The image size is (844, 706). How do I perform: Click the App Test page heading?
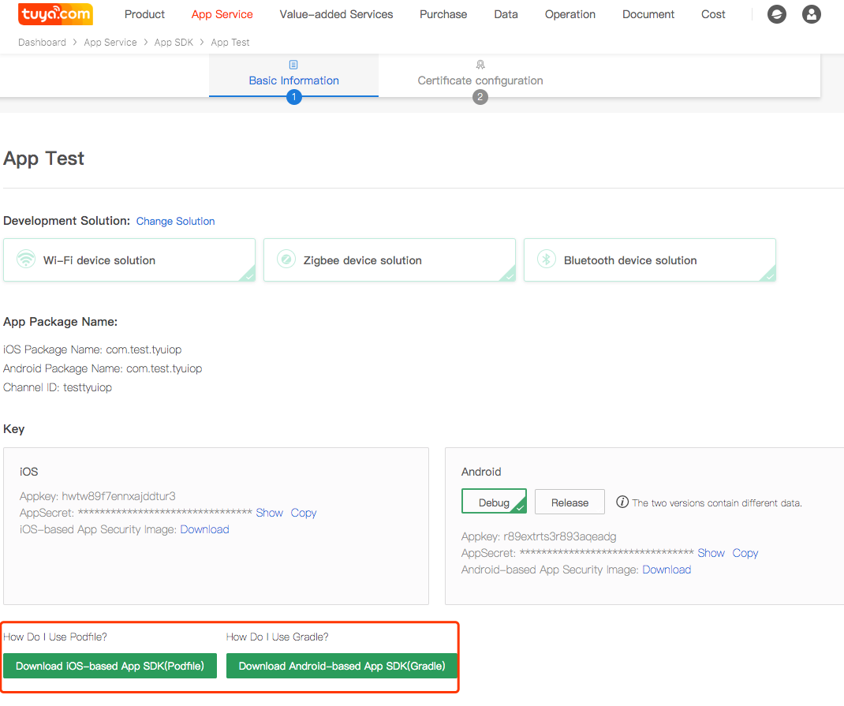click(x=43, y=159)
